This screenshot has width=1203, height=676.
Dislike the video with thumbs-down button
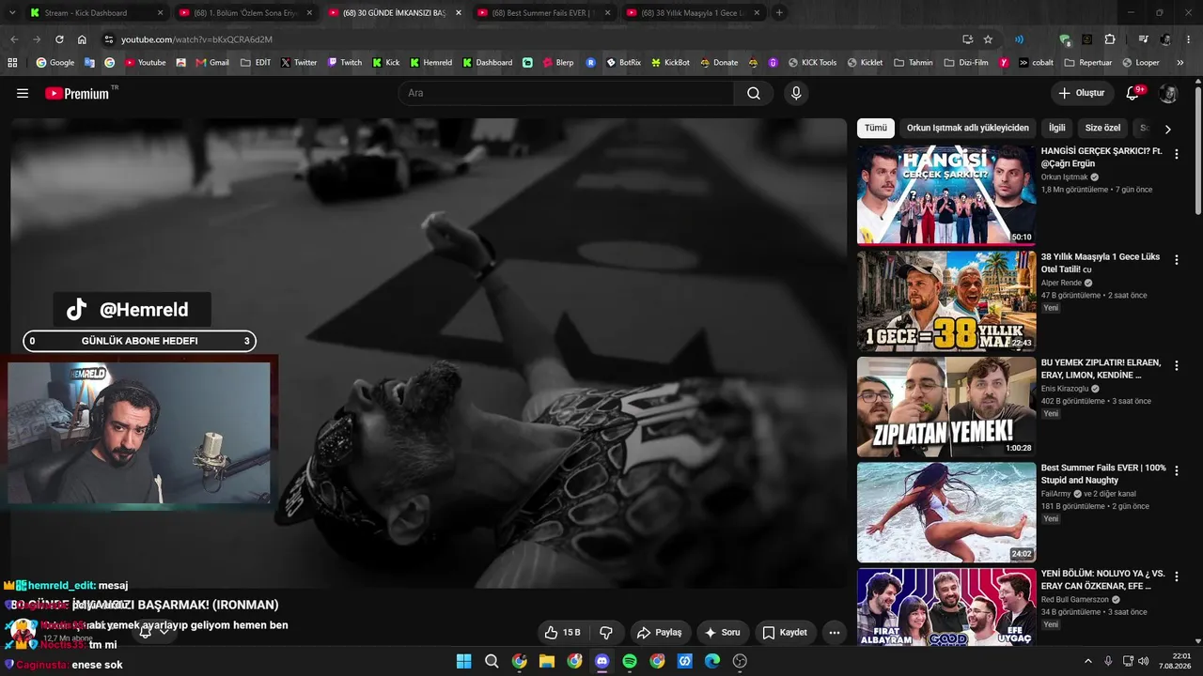(x=606, y=633)
